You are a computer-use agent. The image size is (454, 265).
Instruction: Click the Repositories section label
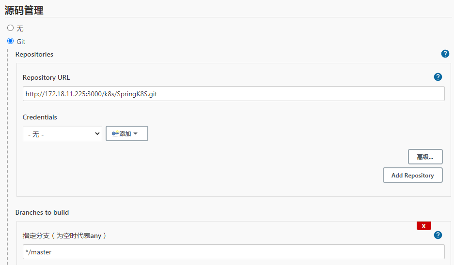(34, 54)
